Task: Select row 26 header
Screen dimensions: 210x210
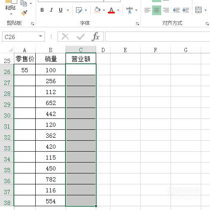Action: pos(7,70)
